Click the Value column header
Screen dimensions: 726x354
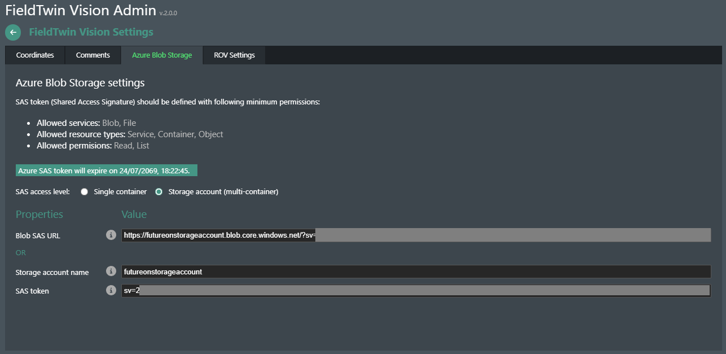click(x=134, y=215)
